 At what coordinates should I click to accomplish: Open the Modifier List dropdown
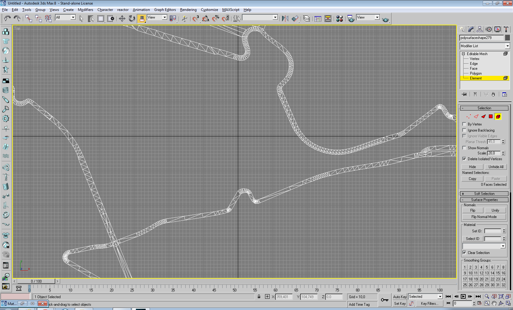click(485, 46)
